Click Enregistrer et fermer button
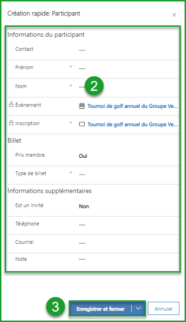The height and width of the screenshot is (322, 186). [100, 308]
